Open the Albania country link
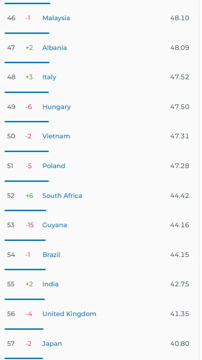The height and width of the screenshot is (360, 202). coord(54,48)
